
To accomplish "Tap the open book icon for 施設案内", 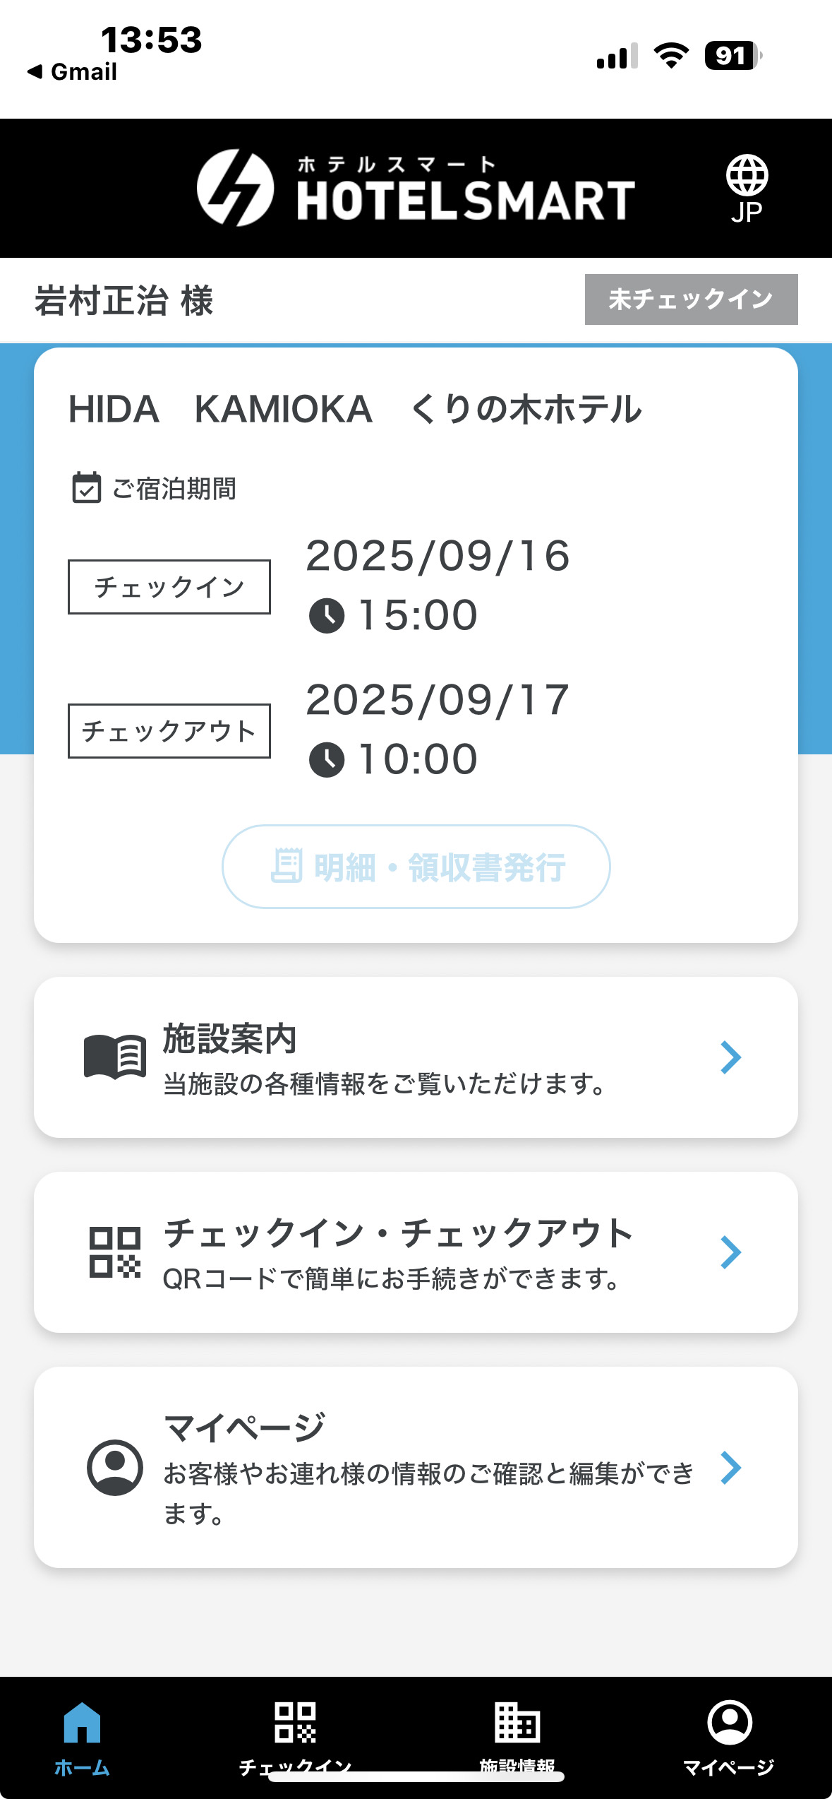I will coord(115,1057).
